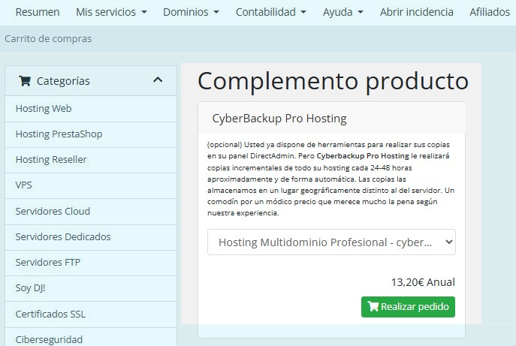The height and width of the screenshot is (346, 516).
Task: Open Certificados SSL category
Action: 91,314
